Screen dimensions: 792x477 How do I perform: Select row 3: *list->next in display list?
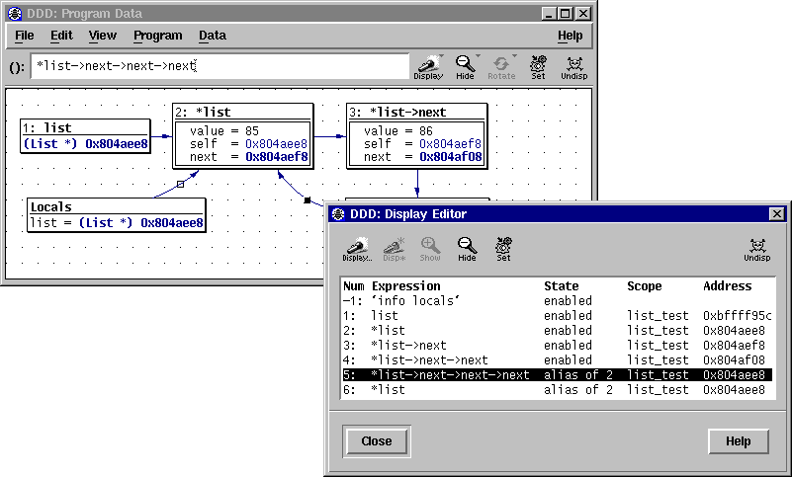coord(557,346)
